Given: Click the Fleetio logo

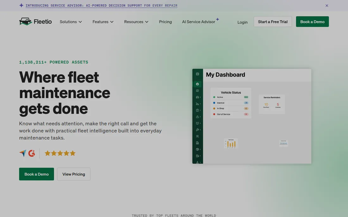Looking at the screenshot, I should (35, 21).
